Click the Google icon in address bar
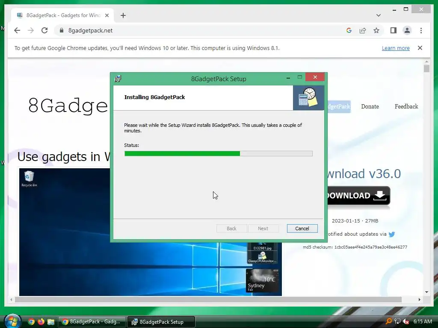 [349, 30]
